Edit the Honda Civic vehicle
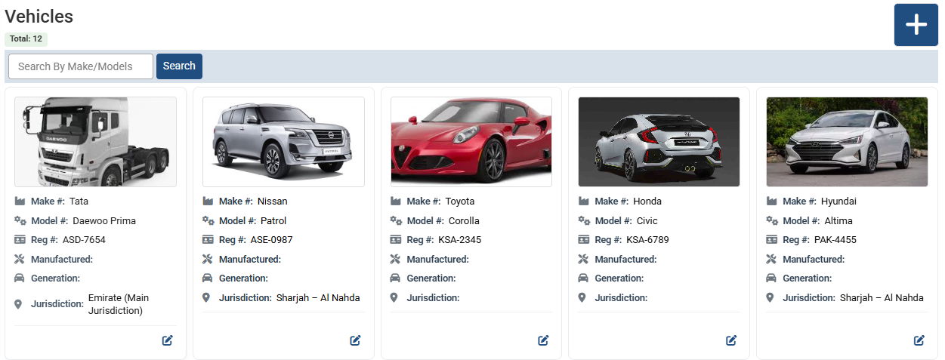This screenshot has height=360, width=945. (731, 340)
